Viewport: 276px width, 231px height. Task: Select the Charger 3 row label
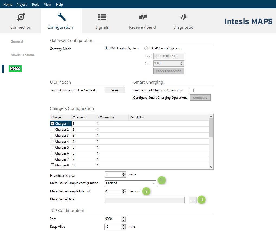pyautogui.click(x=62, y=136)
